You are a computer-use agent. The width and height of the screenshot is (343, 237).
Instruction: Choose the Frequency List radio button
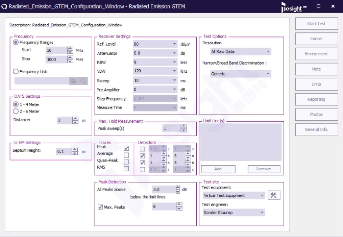(16, 71)
